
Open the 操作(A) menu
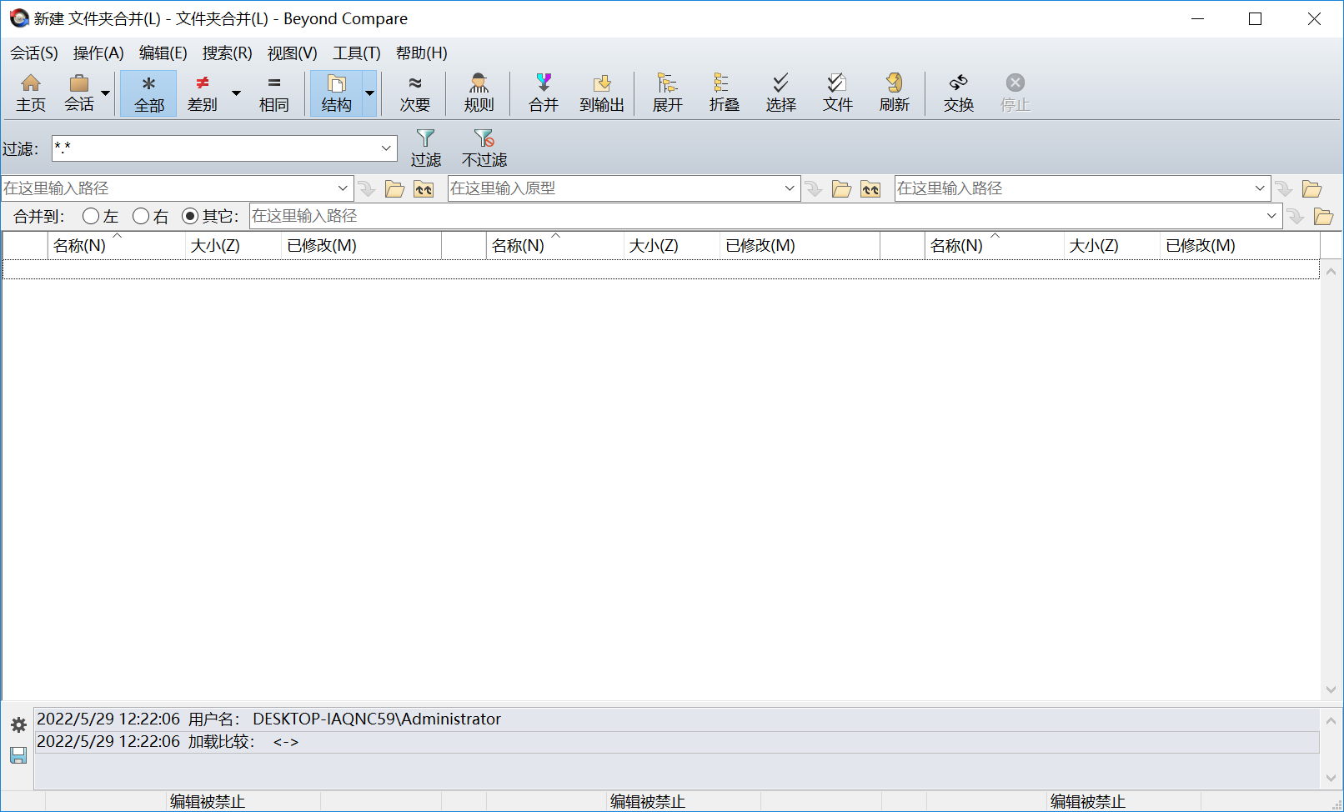point(98,53)
